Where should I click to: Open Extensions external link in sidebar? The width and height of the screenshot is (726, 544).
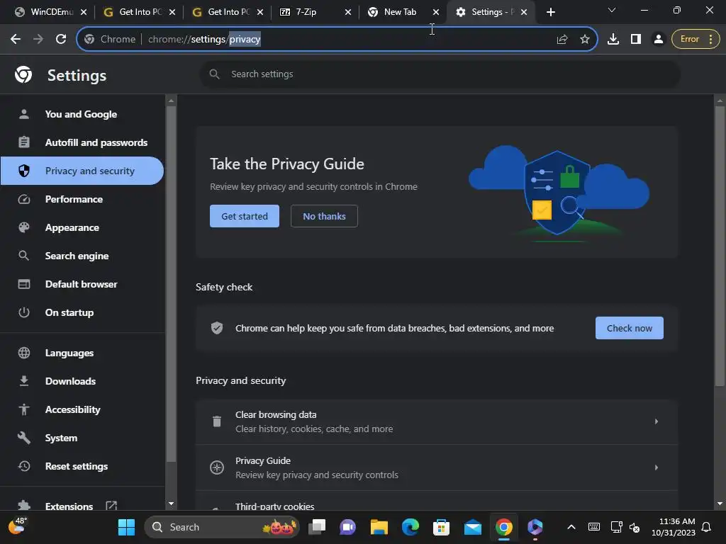[111, 506]
